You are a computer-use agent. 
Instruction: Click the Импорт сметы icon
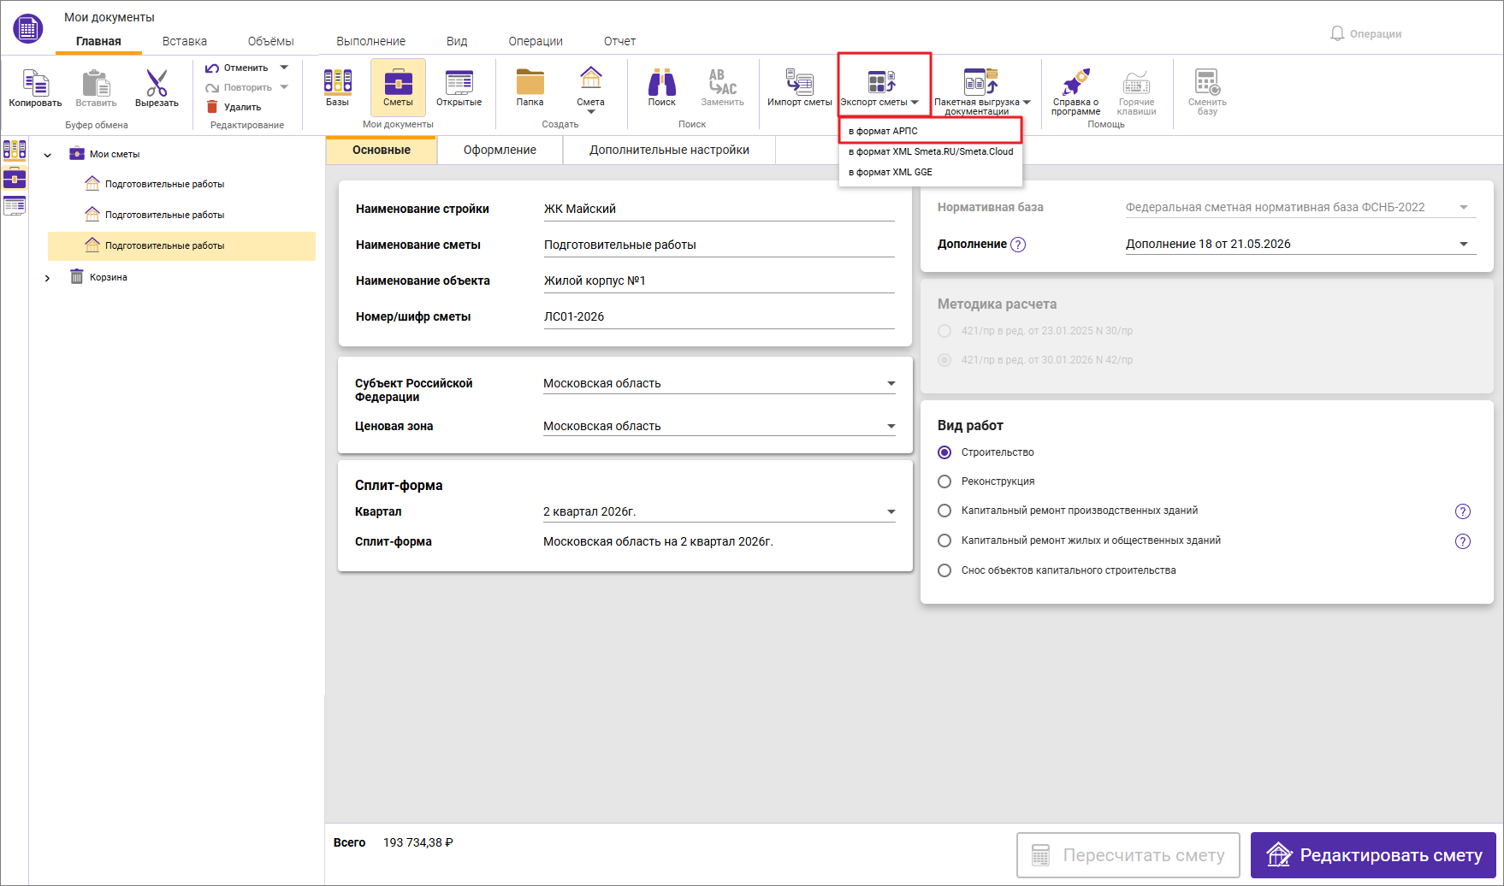(799, 82)
